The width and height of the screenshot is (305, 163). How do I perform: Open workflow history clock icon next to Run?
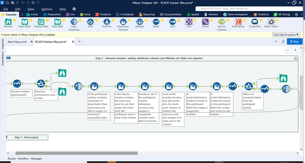click(283, 41)
